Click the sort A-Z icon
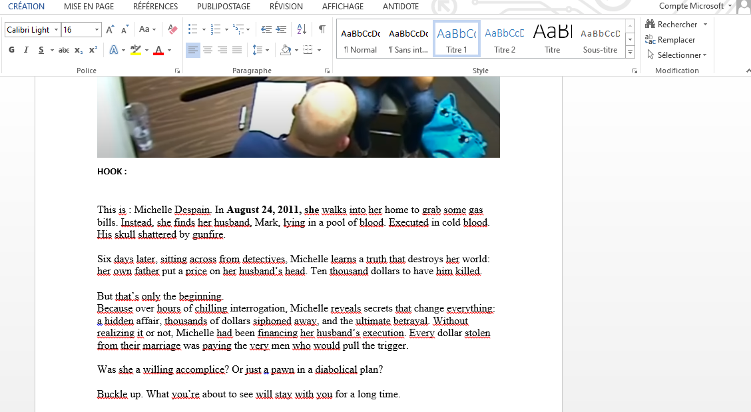Screen dimensions: 751x412 click(302, 29)
